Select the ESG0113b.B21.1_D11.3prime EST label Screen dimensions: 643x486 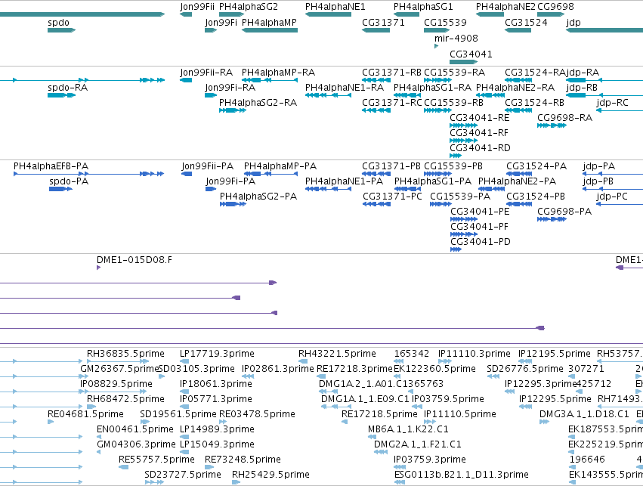tap(462, 475)
